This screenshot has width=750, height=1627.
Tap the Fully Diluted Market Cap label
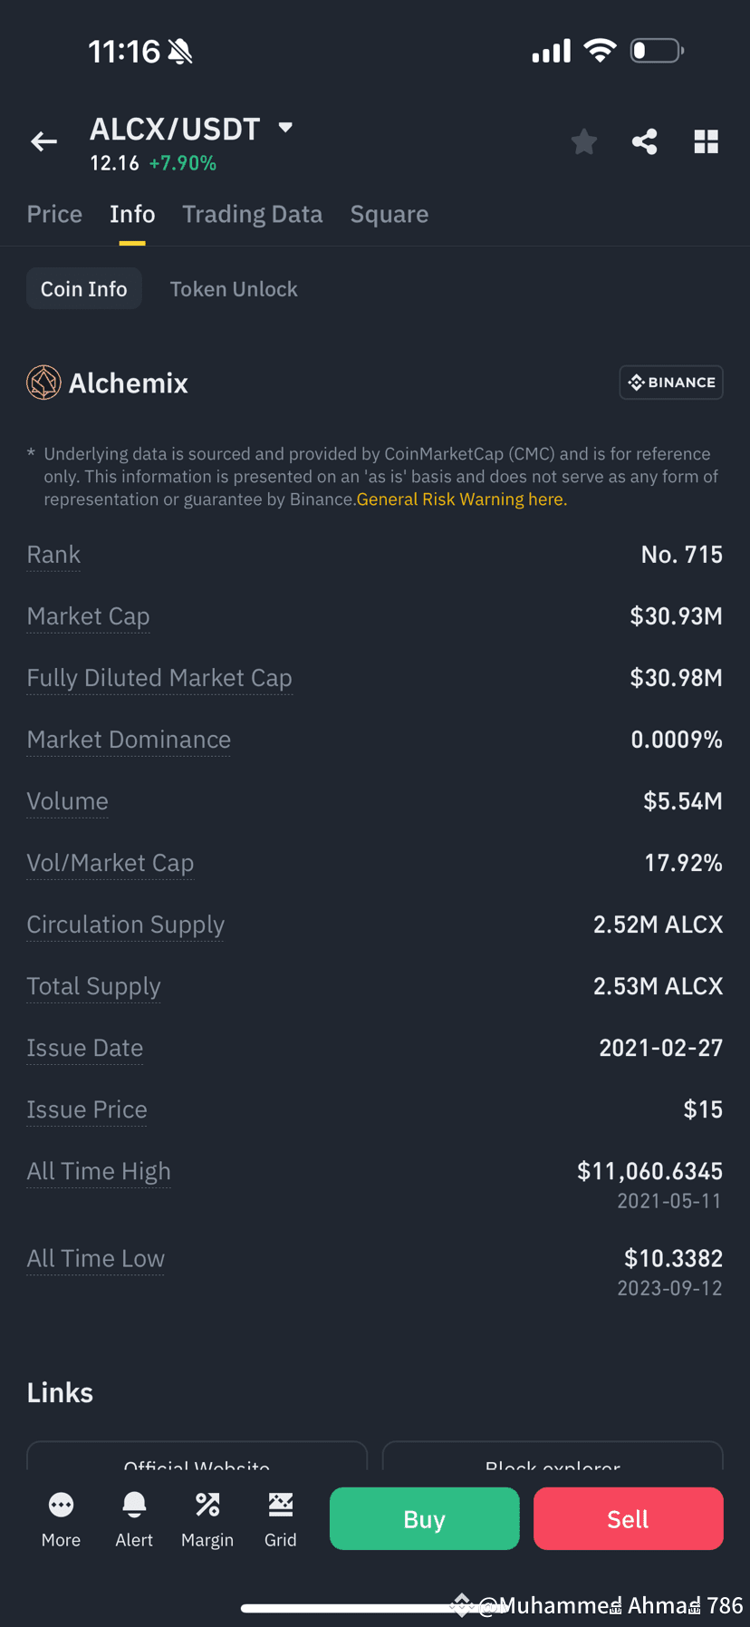159,678
